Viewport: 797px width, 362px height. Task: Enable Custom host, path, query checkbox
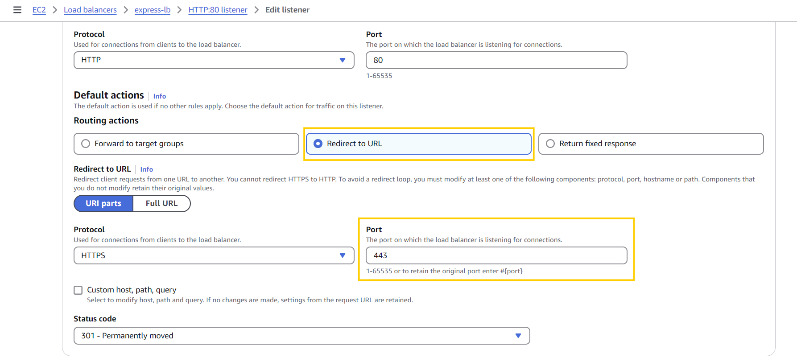point(78,290)
